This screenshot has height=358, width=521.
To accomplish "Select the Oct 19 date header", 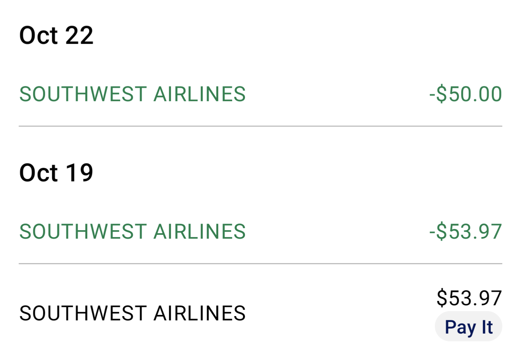I will tap(56, 172).
